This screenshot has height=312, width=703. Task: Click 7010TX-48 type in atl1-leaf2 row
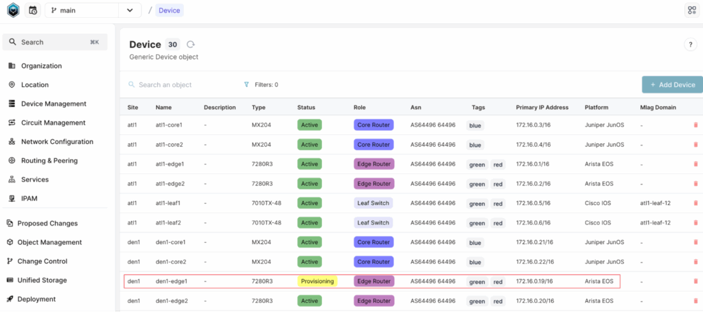pyautogui.click(x=266, y=223)
